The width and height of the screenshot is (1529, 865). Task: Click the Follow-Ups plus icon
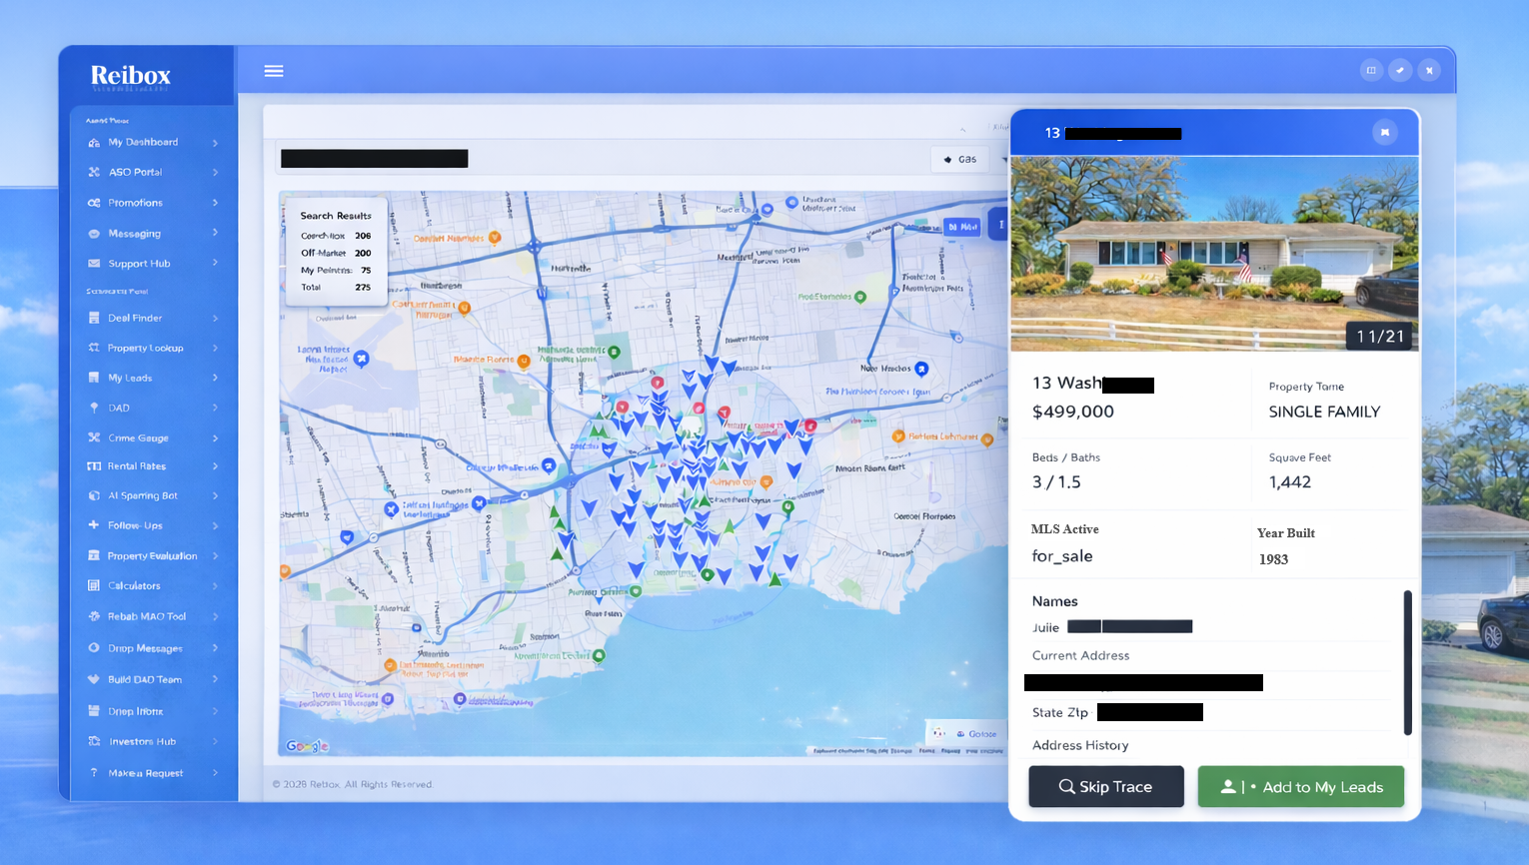pyautogui.click(x=94, y=524)
